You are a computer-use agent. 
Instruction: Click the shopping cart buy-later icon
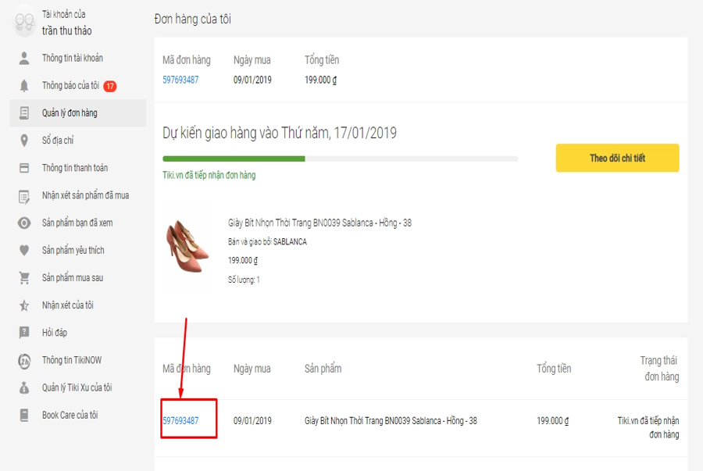tap(24, 278)
